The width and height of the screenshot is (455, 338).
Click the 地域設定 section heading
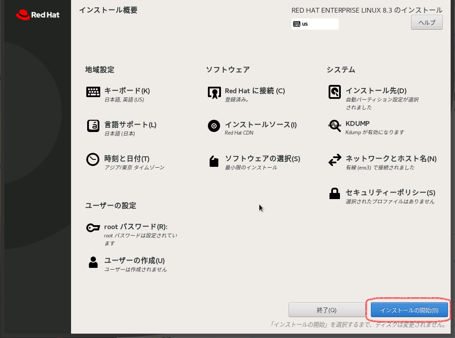pos(99,70)
